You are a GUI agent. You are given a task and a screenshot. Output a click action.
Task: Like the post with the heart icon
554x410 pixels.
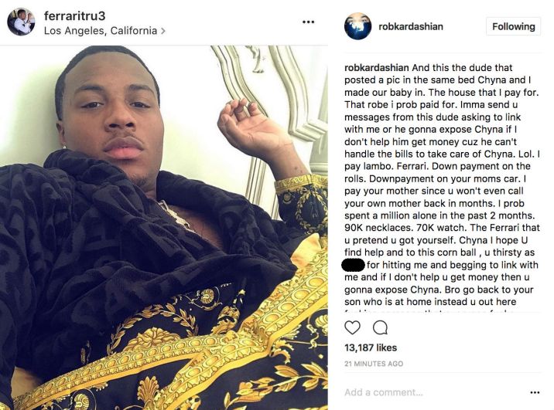[352, 327]
